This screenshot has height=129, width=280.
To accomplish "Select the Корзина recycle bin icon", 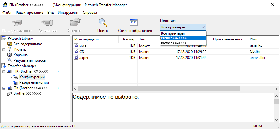I will coord(10,55).
